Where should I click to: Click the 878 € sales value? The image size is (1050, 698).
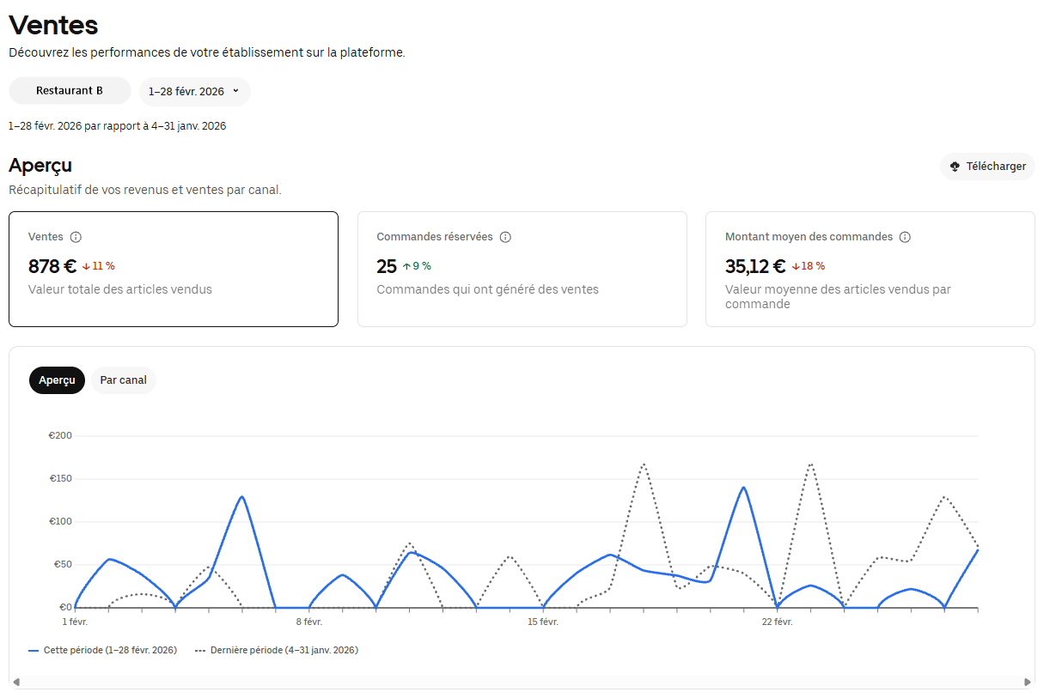52,266
